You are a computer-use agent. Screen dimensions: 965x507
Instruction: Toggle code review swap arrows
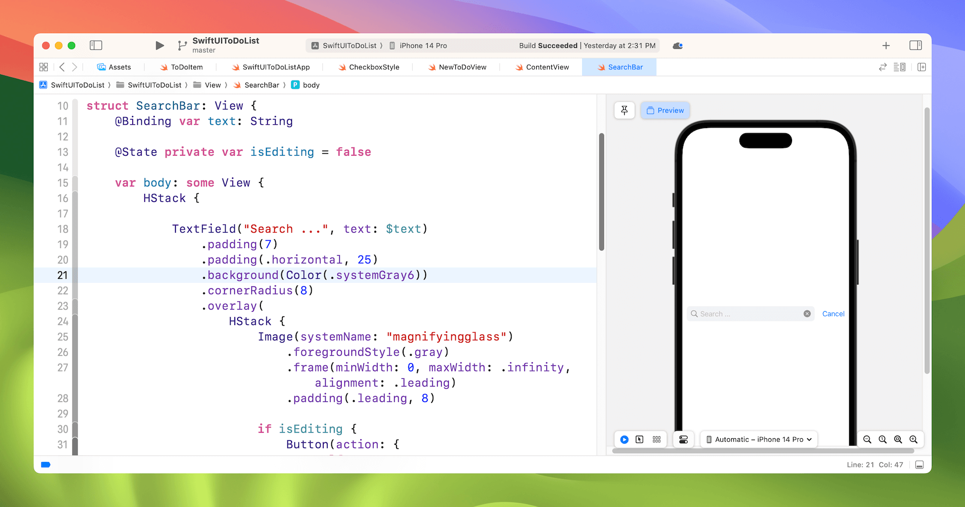click(883, 67)
